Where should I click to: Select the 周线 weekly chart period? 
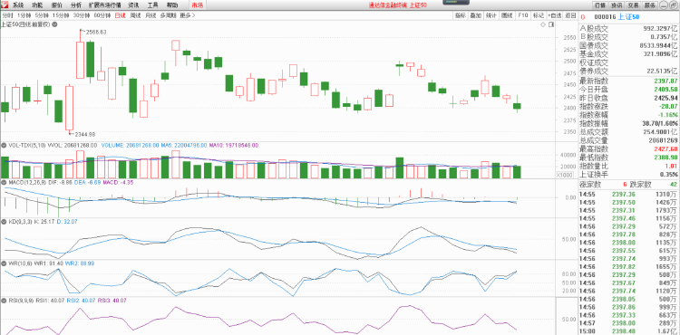(135, 15)
